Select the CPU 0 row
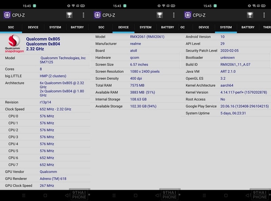The height and width of the screenshot is (201, 271). [45, 116]
